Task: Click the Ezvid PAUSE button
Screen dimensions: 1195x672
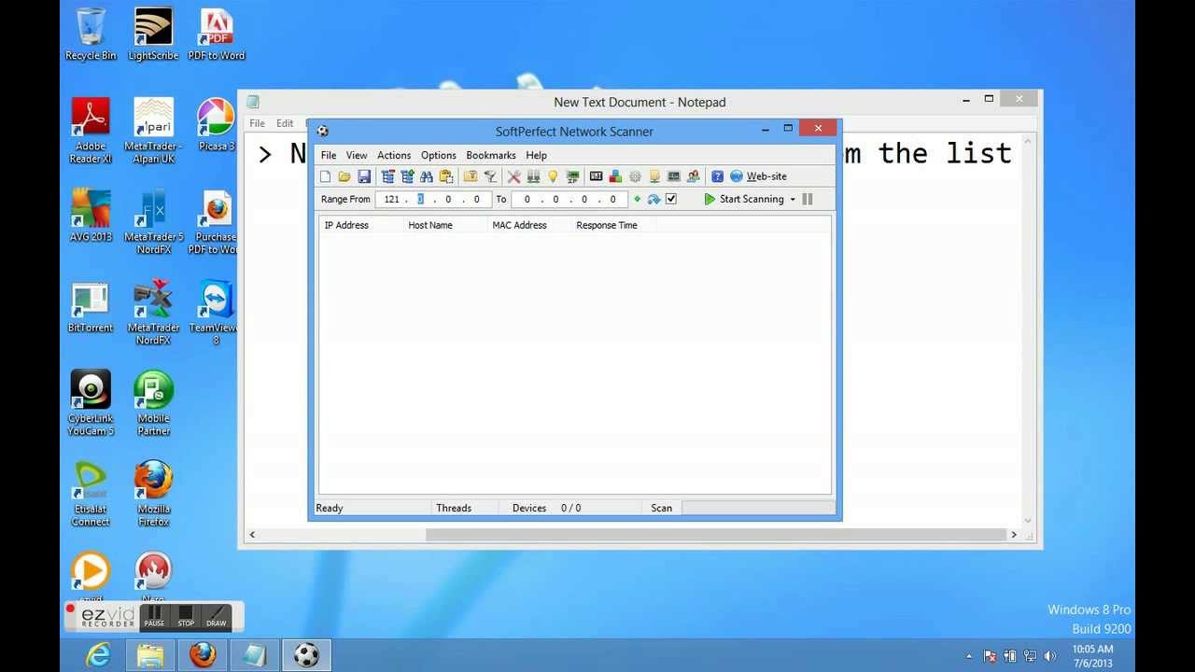Action: point(154,617)
